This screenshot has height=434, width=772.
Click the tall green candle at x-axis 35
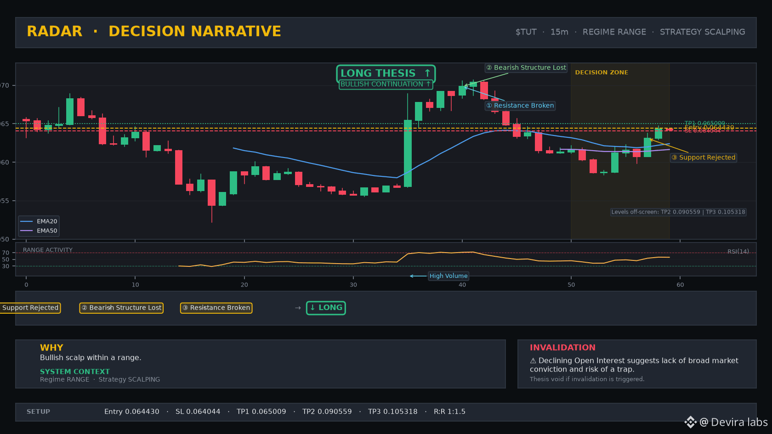pos(408,153)
